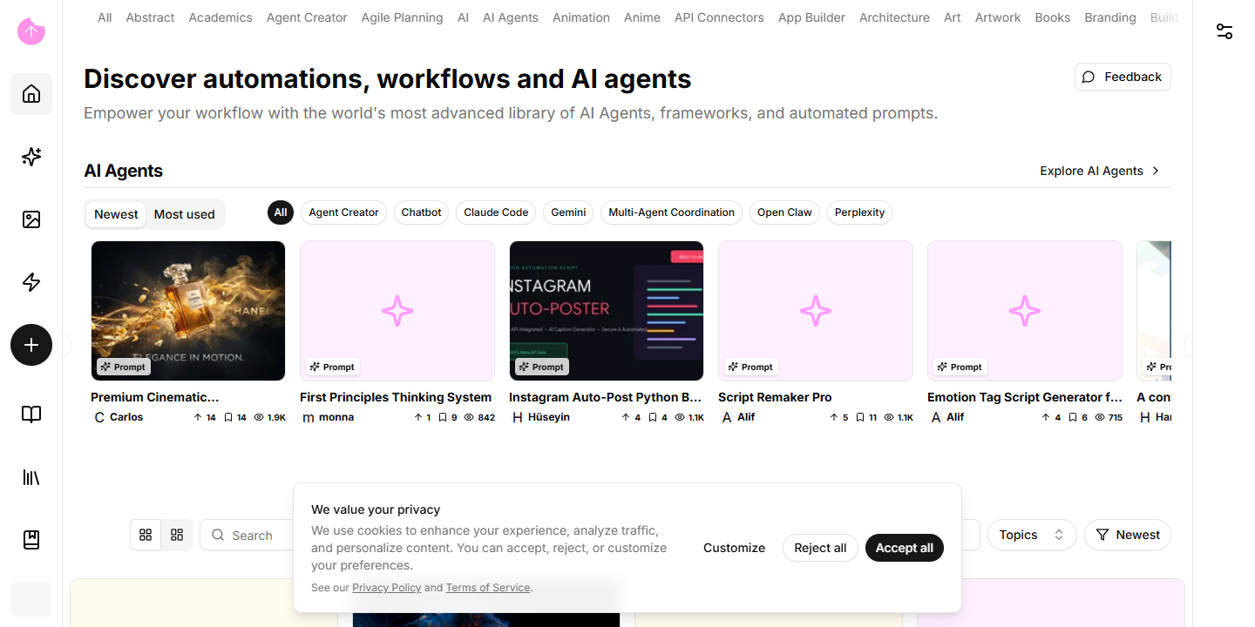Click the black plus create button

click(31, 345)
